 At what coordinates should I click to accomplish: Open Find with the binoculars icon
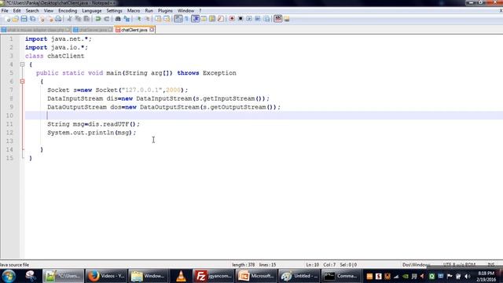[118, 19]
